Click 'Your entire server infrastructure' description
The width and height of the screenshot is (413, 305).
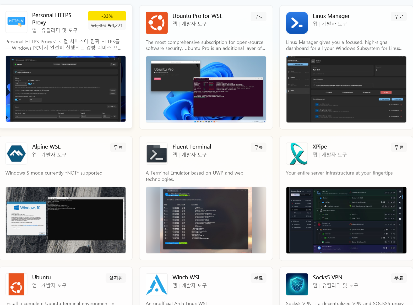point(339,173)
